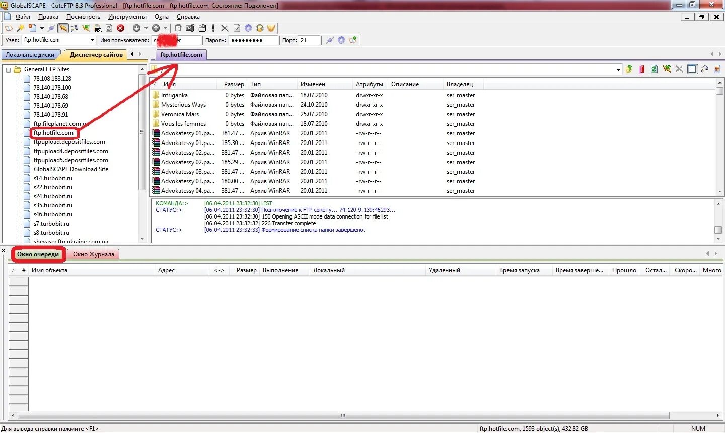Screen dimensions: 725x433
Task: Sort file list by Размер column
Action: tap(234, 84)
